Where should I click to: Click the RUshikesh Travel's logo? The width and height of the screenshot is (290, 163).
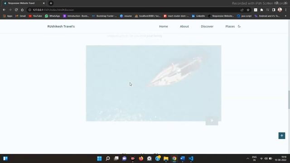click(x=61, y=26)
